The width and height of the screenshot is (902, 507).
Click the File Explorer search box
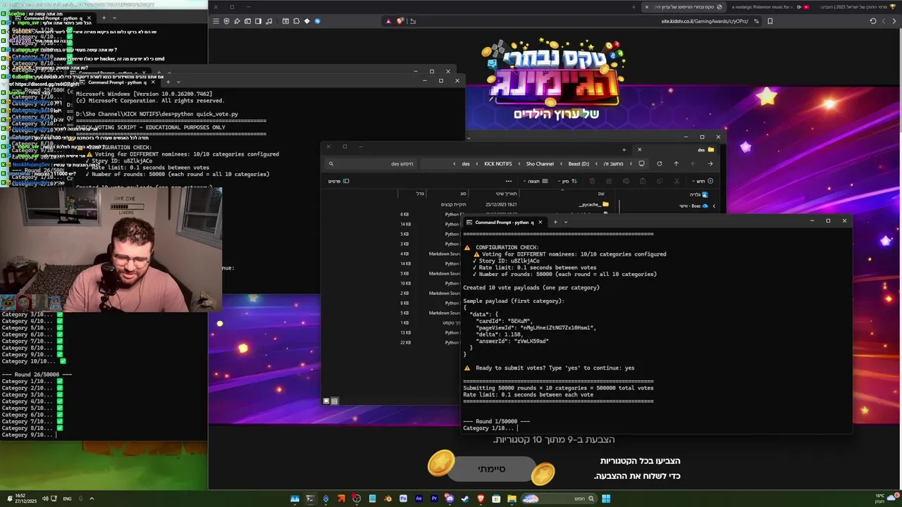371,163
